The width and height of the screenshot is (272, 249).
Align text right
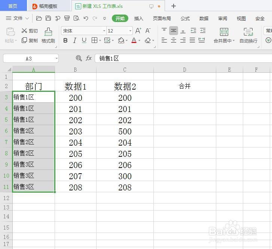click(x=183, y=40)
